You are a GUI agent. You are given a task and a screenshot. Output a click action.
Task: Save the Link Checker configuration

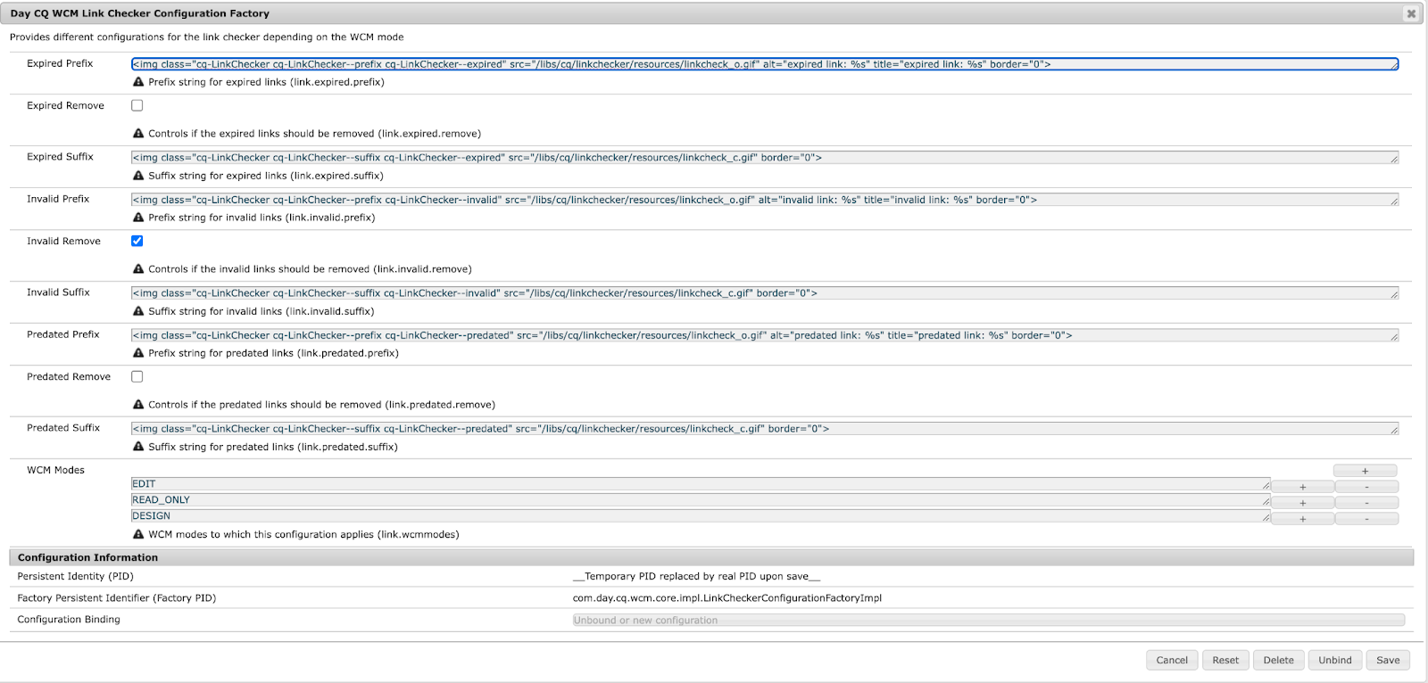pyautogui.click(x=1388, y=660)
